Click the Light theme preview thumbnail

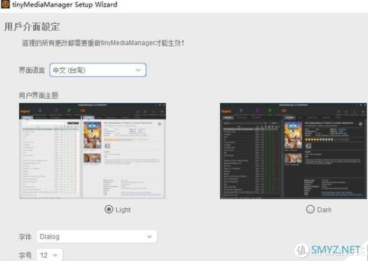pyautogui.click(x=93, y=151)
